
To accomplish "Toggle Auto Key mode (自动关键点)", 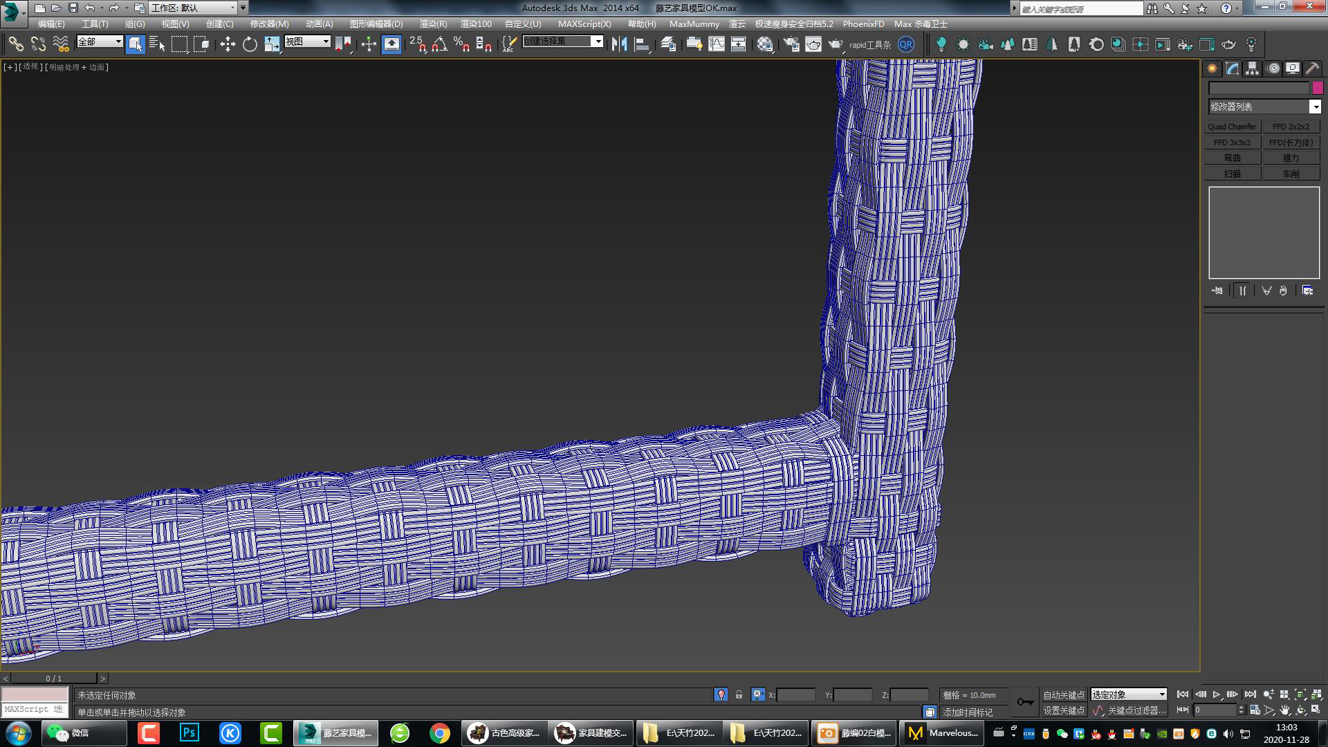I will click(1064, 694).
